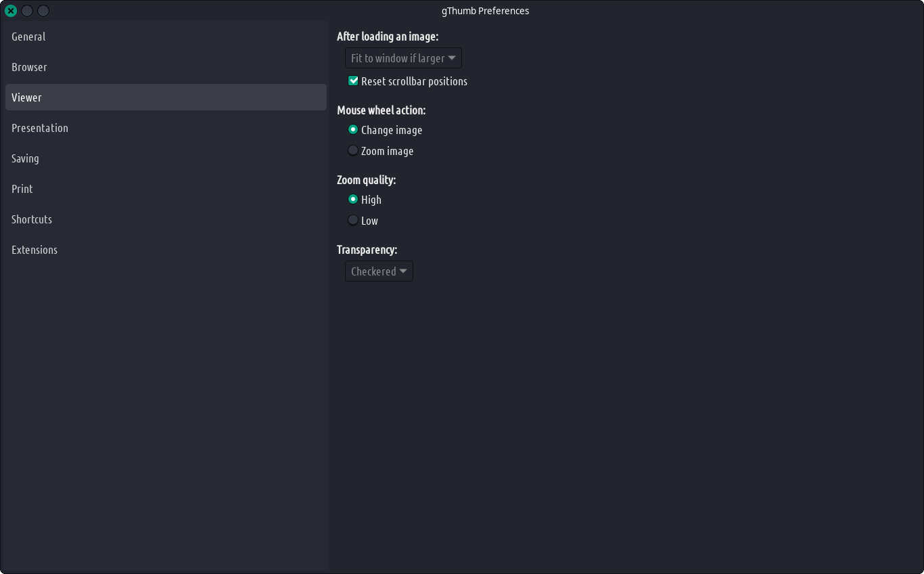The height and width of the screenshot is (574, 924).
Task: Click the 'Mouse wheel action:' heading
Action: point(382,110)
